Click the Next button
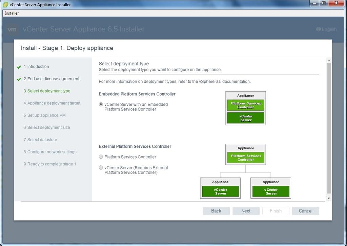 (x=246, y=211)
